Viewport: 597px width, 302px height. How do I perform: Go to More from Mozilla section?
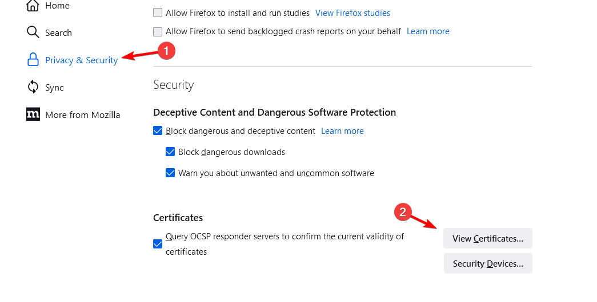pos(83,115)
